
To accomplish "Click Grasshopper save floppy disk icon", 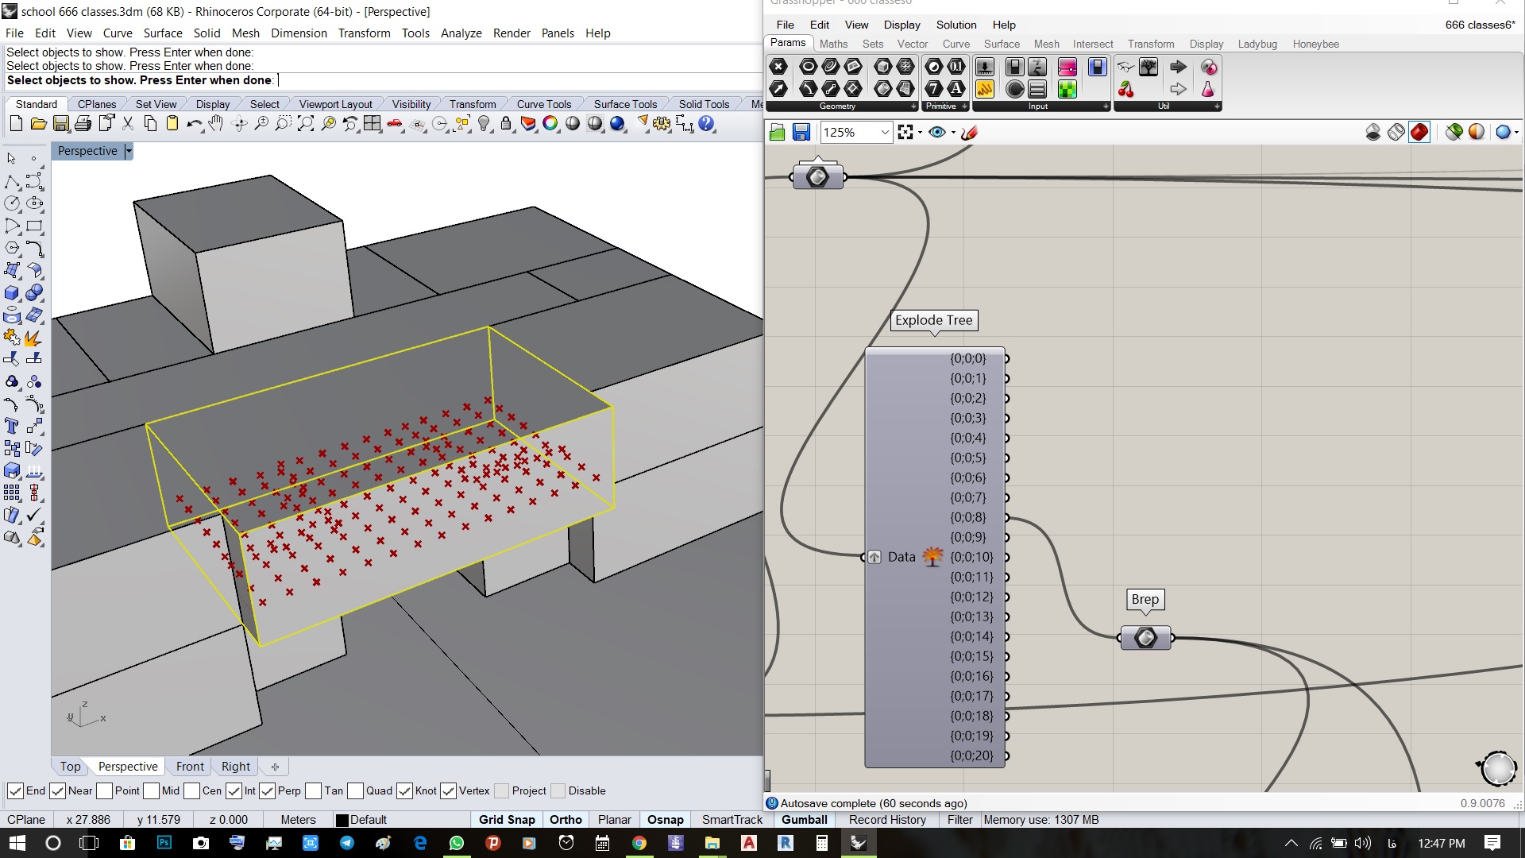I will tap(801, 133).
